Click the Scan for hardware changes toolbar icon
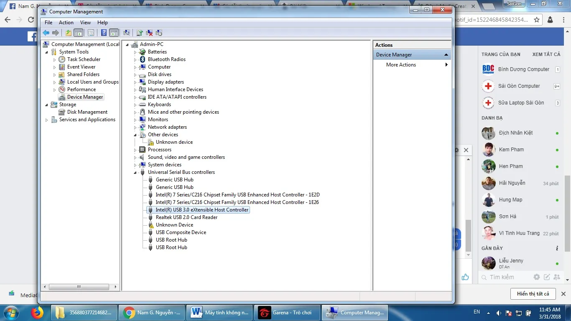Screen dimensions: 571x321 coord(127,33)
